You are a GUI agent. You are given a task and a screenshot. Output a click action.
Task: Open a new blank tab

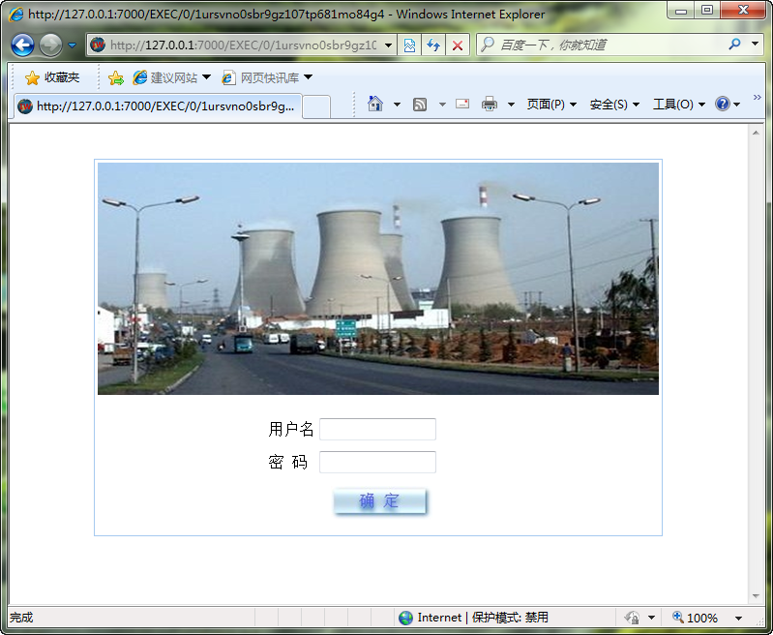pyautogui.click(x=316, y=106)
